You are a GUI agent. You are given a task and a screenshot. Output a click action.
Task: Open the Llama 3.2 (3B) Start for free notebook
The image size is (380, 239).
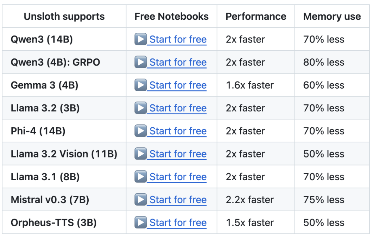tap(178, 108)
